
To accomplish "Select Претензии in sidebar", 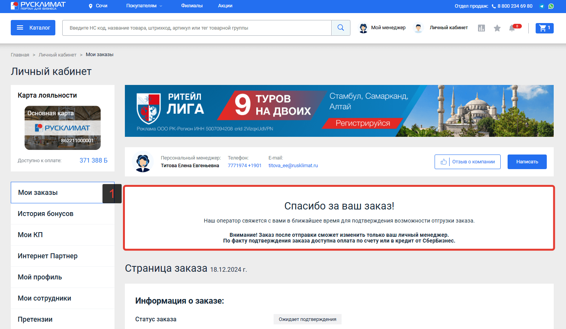I will [x=63, y=319].
